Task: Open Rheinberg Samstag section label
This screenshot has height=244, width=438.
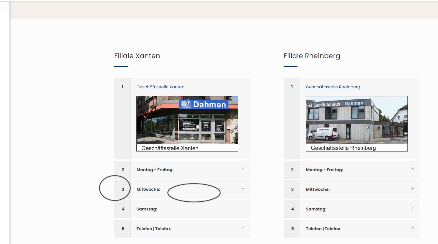Action: point(316,209)
